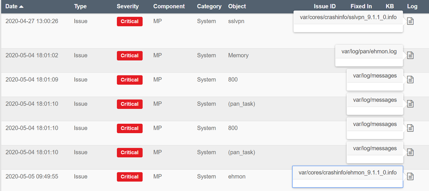The image size is (429, 191).
Task: Select the Memory object row
Action: coord(238,55)
